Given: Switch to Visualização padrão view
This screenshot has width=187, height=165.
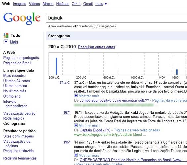Looking at the screenshot, I should click(x=19, y=113).
